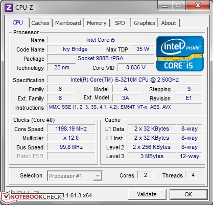Screen dimensions: 213x205
Task: Click the Package value Socket 988B rPGA
Action: (x=101, y=58)
